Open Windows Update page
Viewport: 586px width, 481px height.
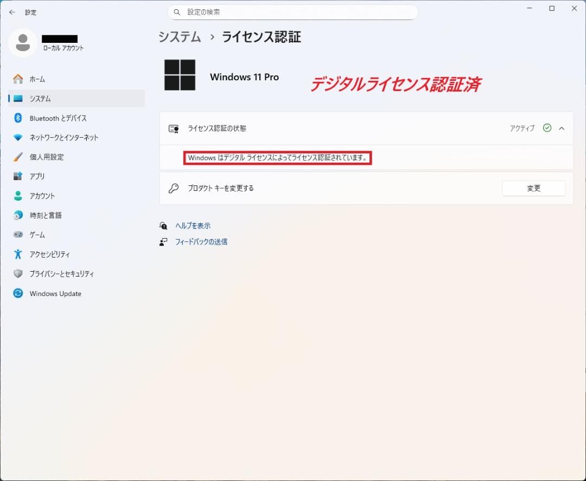point(77,293)
